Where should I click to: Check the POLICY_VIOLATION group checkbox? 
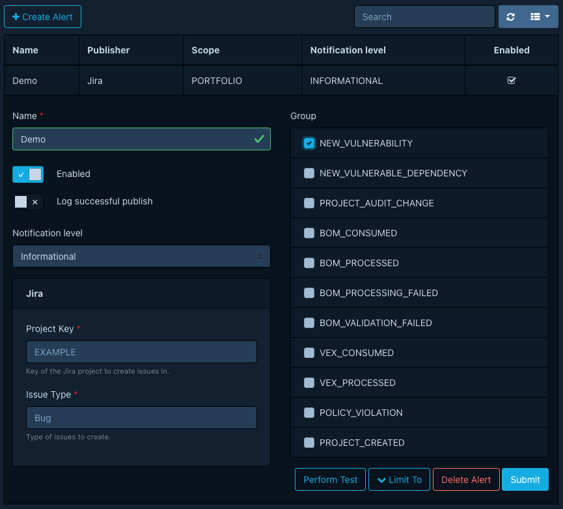(309, 413)
